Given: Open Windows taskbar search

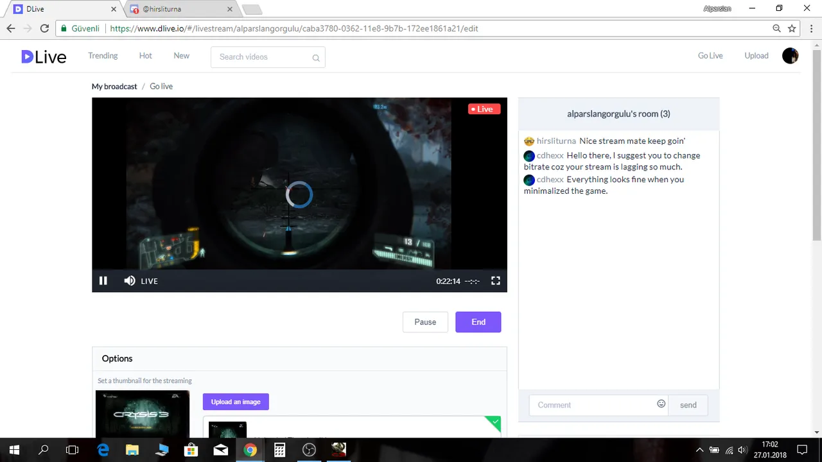Looking at the screenshot, I should point(43,450).
